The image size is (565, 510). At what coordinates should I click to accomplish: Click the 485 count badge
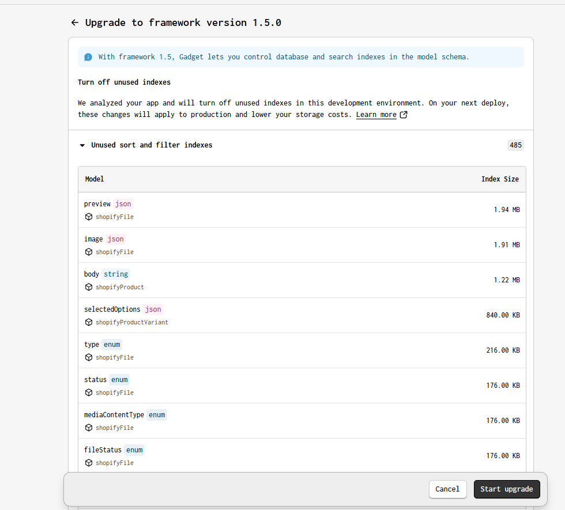point(515,145)
